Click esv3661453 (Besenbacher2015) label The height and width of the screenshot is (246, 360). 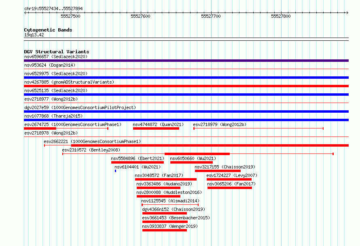pos(176,218)
